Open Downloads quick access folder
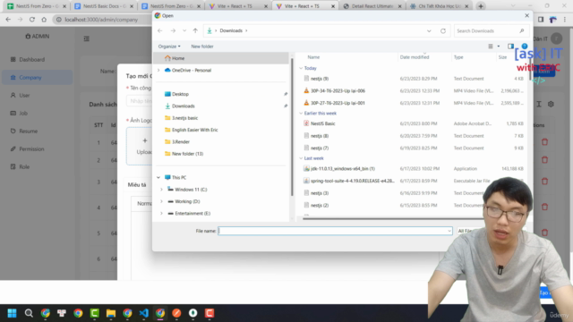 click(179, 106)
